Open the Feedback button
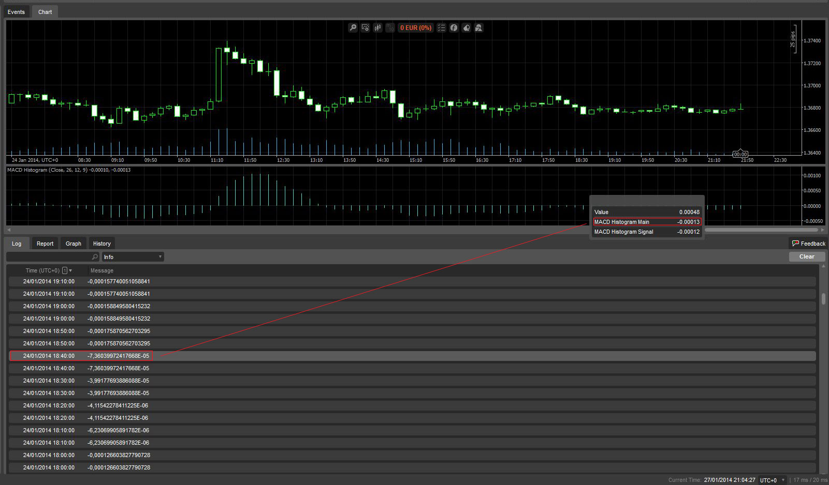This screenshot has height=485, width=829. (808, 244)
